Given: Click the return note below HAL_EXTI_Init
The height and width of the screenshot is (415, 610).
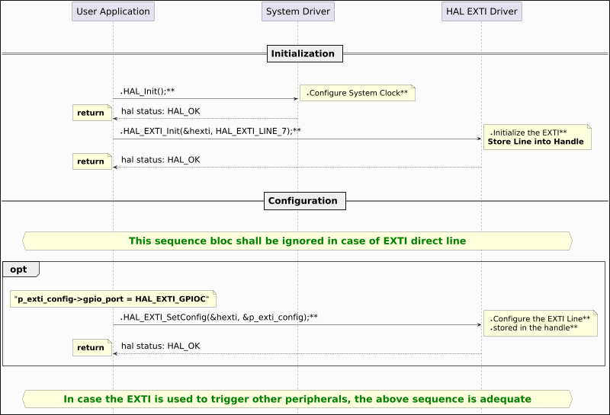Looking at the screenshot, I should (91, 161).
